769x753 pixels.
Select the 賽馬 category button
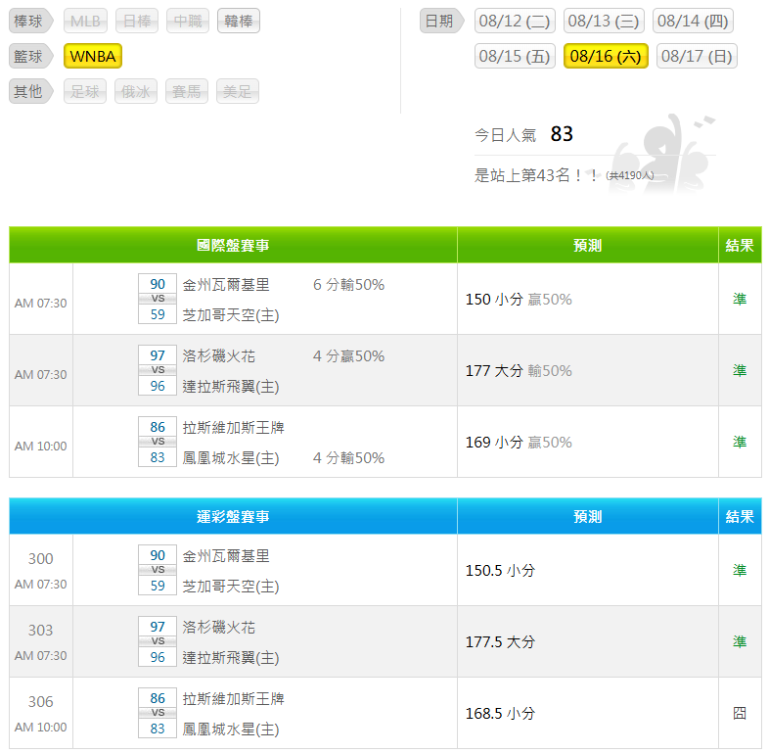[187, 91]
